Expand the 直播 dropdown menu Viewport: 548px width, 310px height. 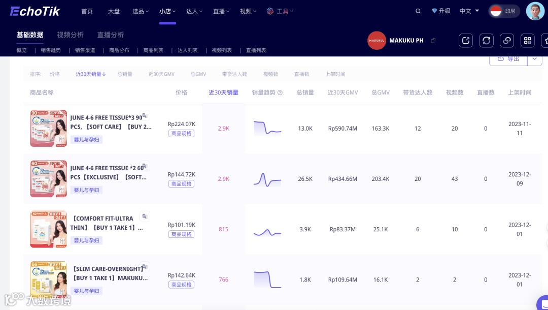tap(221, 11)
